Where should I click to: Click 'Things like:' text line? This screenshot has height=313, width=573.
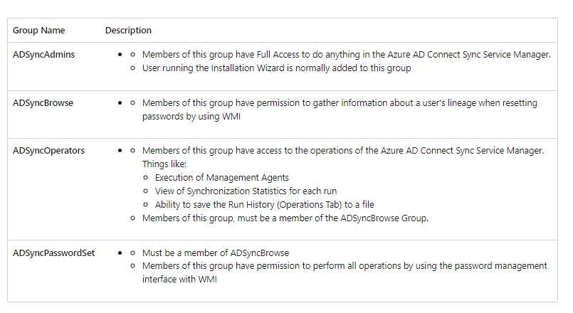pos(164,164)
